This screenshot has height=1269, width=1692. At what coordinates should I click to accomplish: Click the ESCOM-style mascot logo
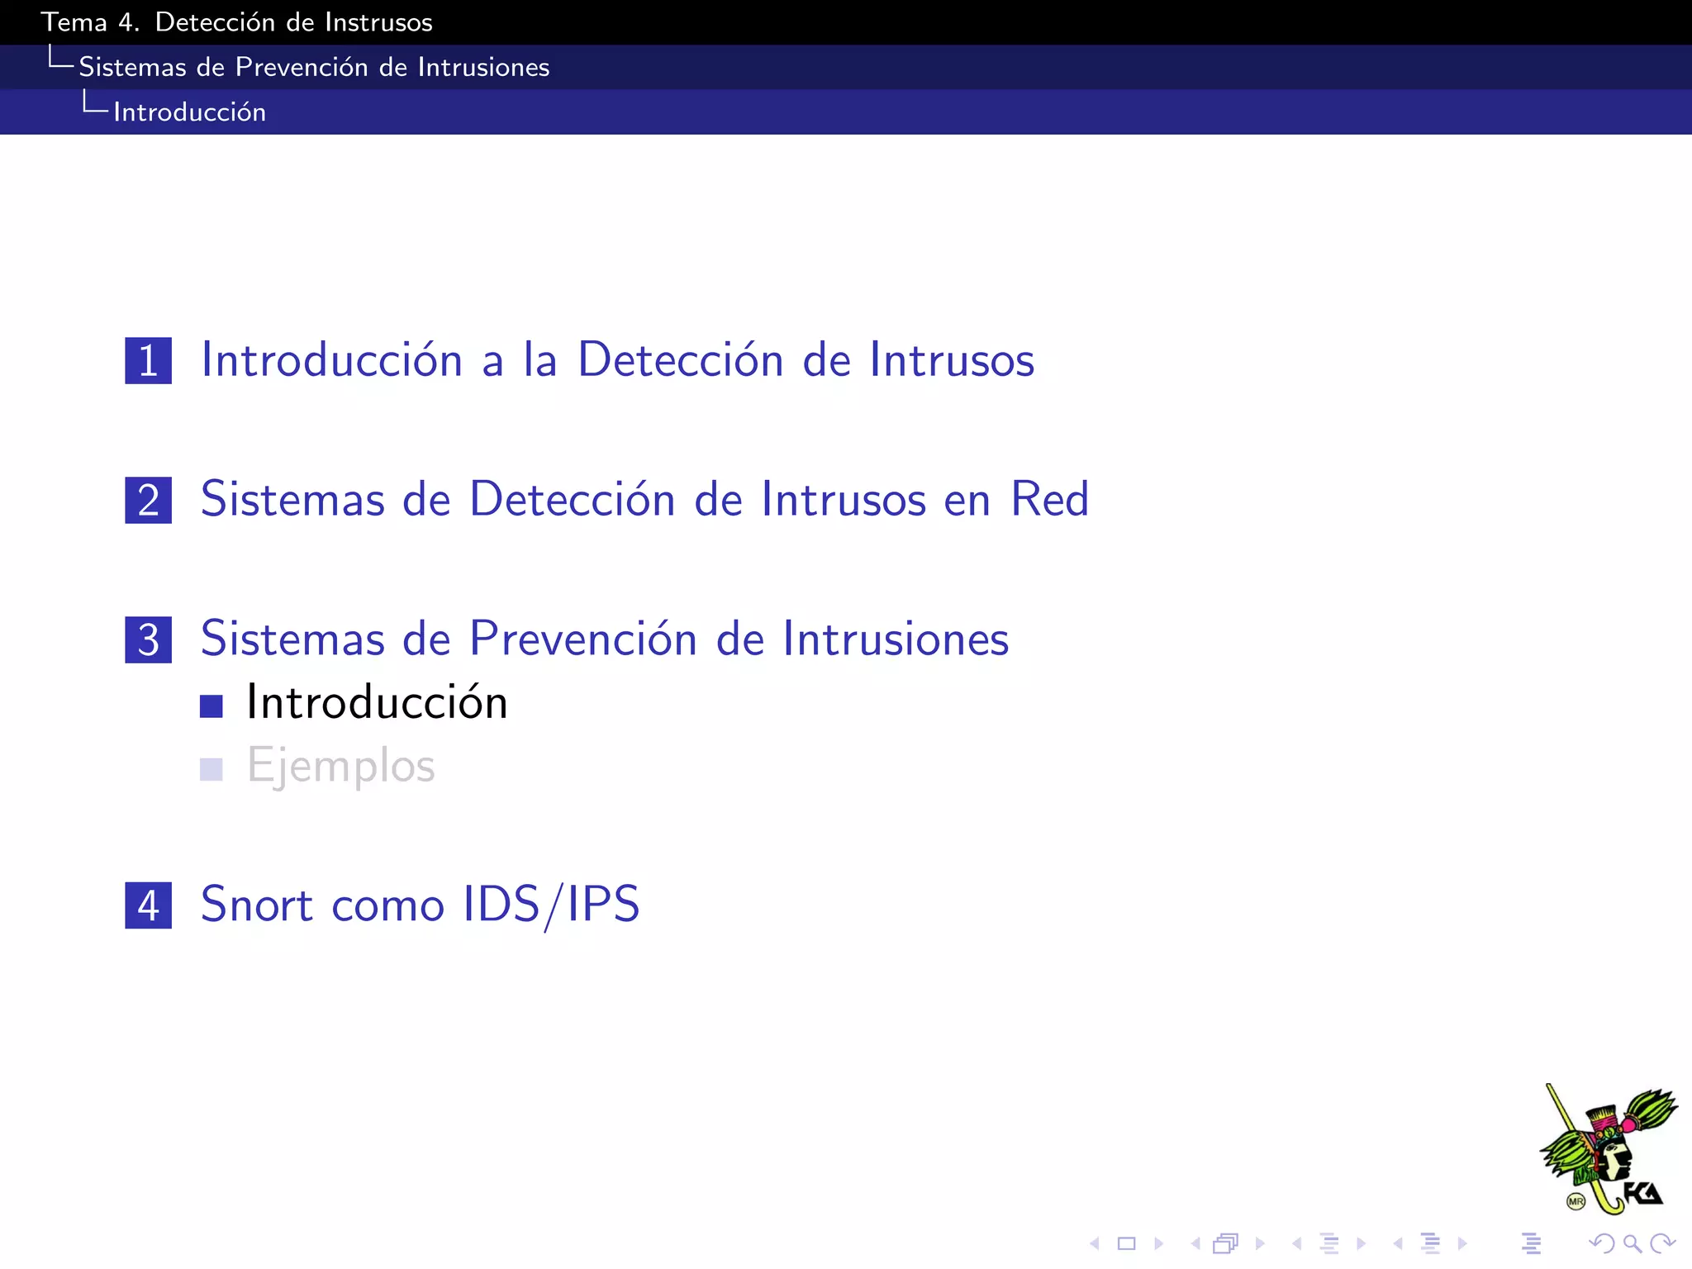tap(1608, 1149)
